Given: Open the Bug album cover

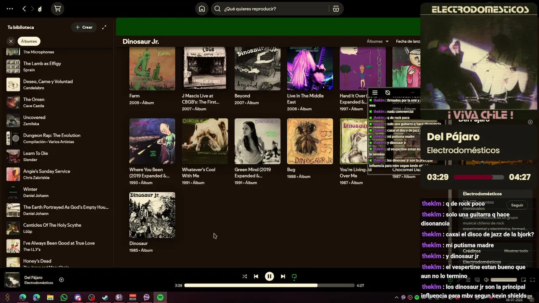Looking at the screenshot, I should 310,141.
